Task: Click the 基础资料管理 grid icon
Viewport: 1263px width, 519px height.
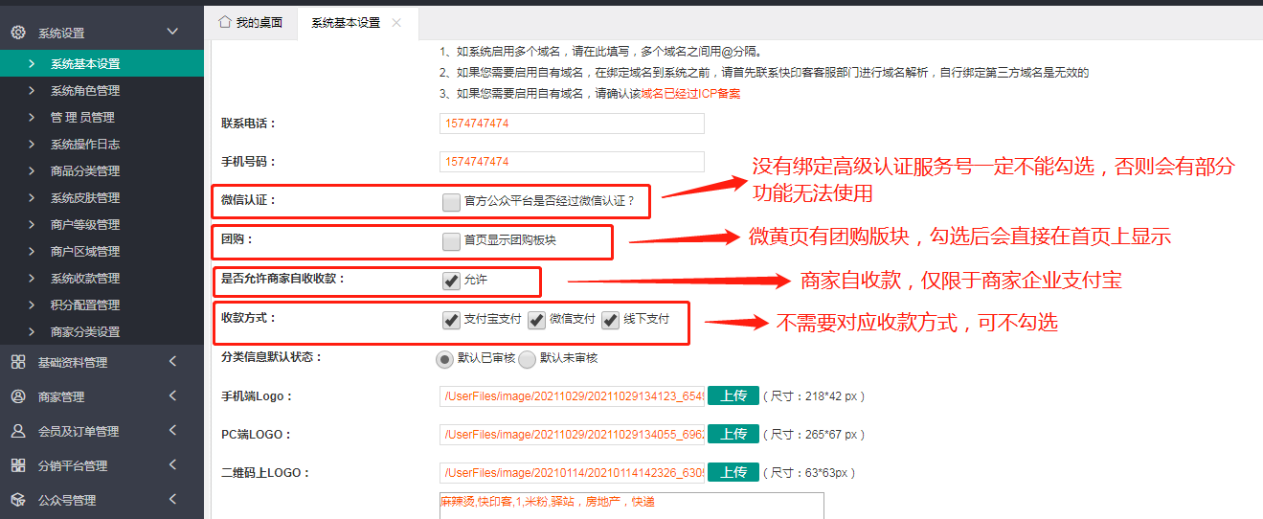Action: click(x=17, y=362)
